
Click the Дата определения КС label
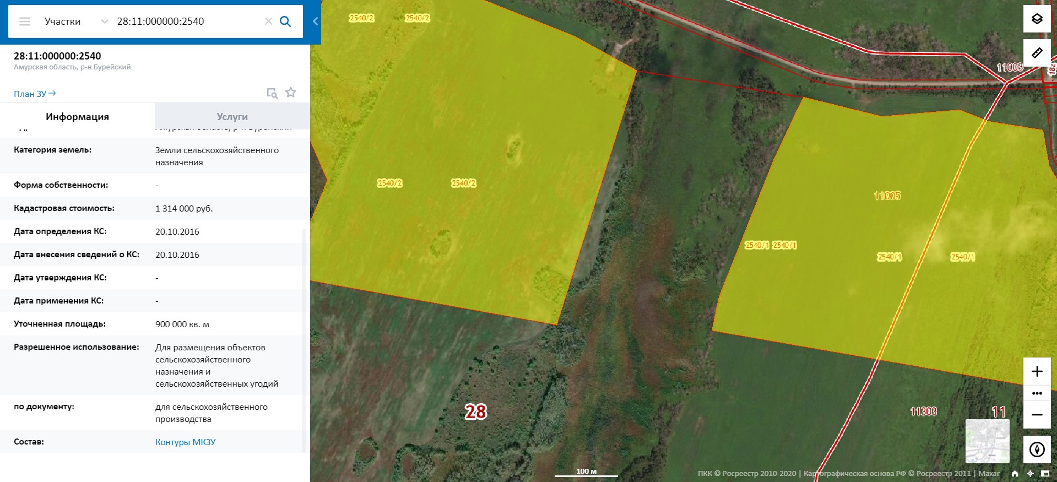pos(60,231)
